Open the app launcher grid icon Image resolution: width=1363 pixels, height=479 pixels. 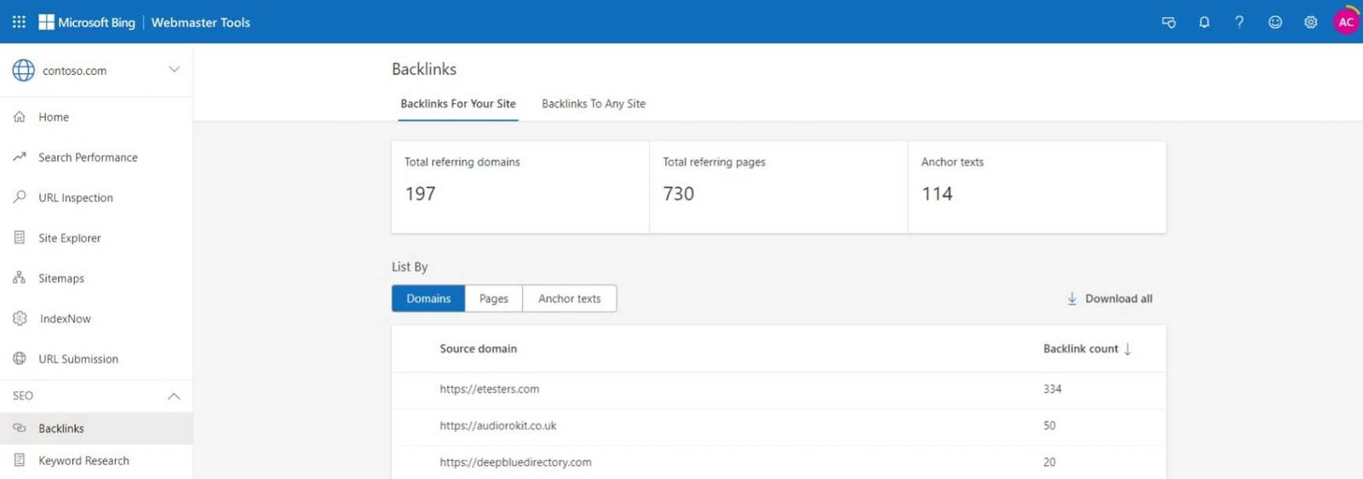[19, 22]
